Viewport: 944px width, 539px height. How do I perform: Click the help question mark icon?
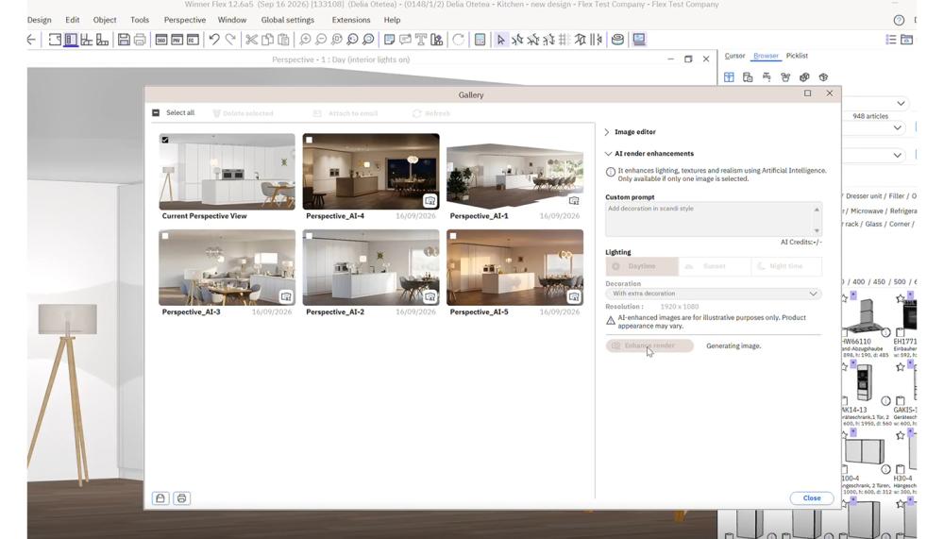(899, 20)
